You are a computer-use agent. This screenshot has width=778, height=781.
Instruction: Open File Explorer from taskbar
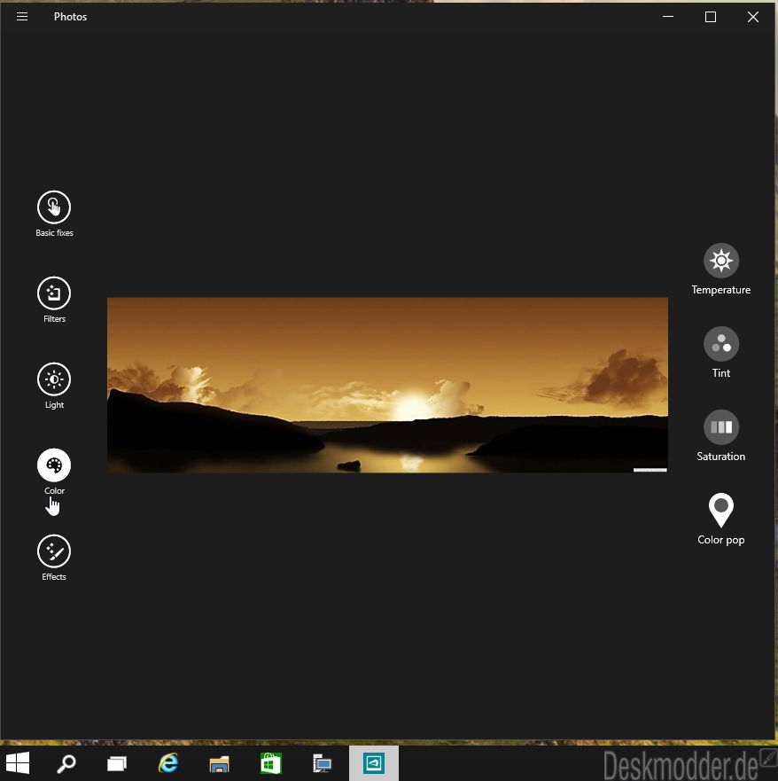pyautogui.click(x=219, y=763)
